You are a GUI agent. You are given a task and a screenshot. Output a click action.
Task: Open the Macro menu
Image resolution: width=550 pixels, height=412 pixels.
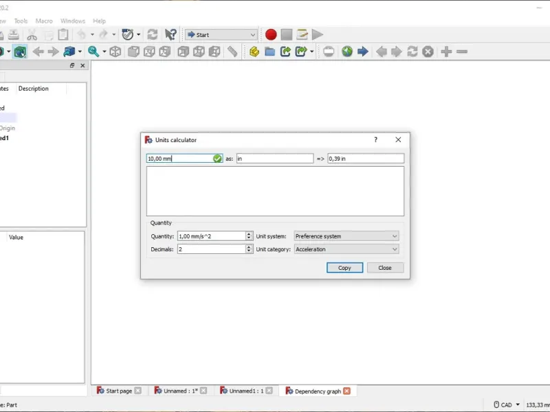(44, 21)
